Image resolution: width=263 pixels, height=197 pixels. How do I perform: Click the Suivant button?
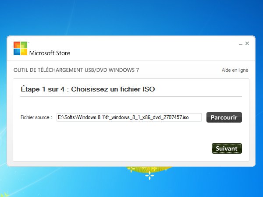[227, 148]
